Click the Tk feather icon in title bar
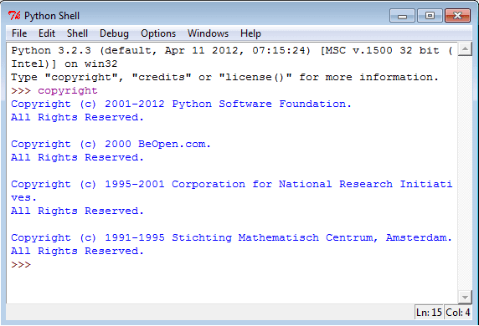 [14, 15]
